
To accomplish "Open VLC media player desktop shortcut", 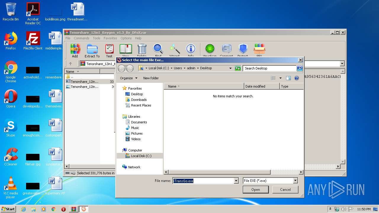I will click(x=11, y=188).
